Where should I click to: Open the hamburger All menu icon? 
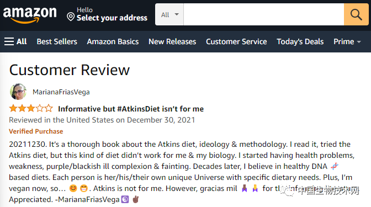coord(9,41)
